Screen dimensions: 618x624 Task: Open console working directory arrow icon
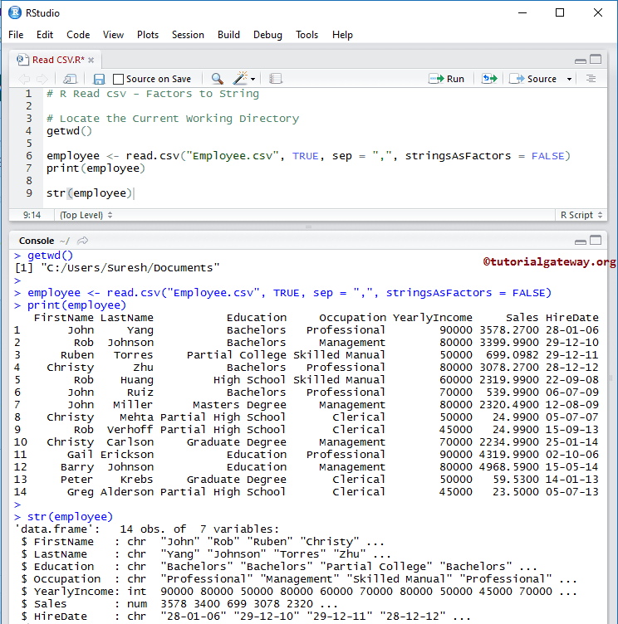point(82,241)
